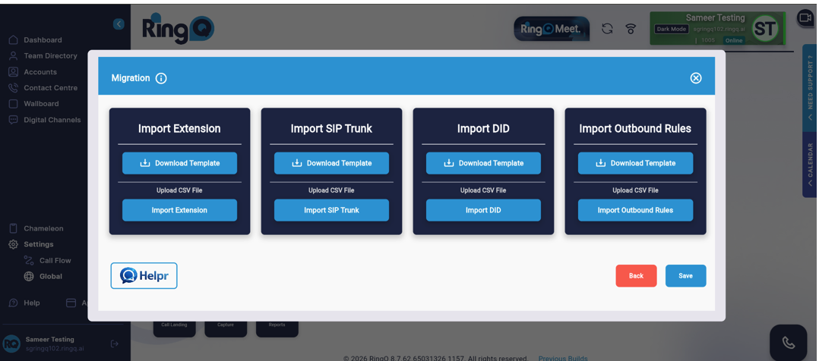Open the Call Flow icon
Viewport: 819px width, 361px height.
[x=29, y=260]
